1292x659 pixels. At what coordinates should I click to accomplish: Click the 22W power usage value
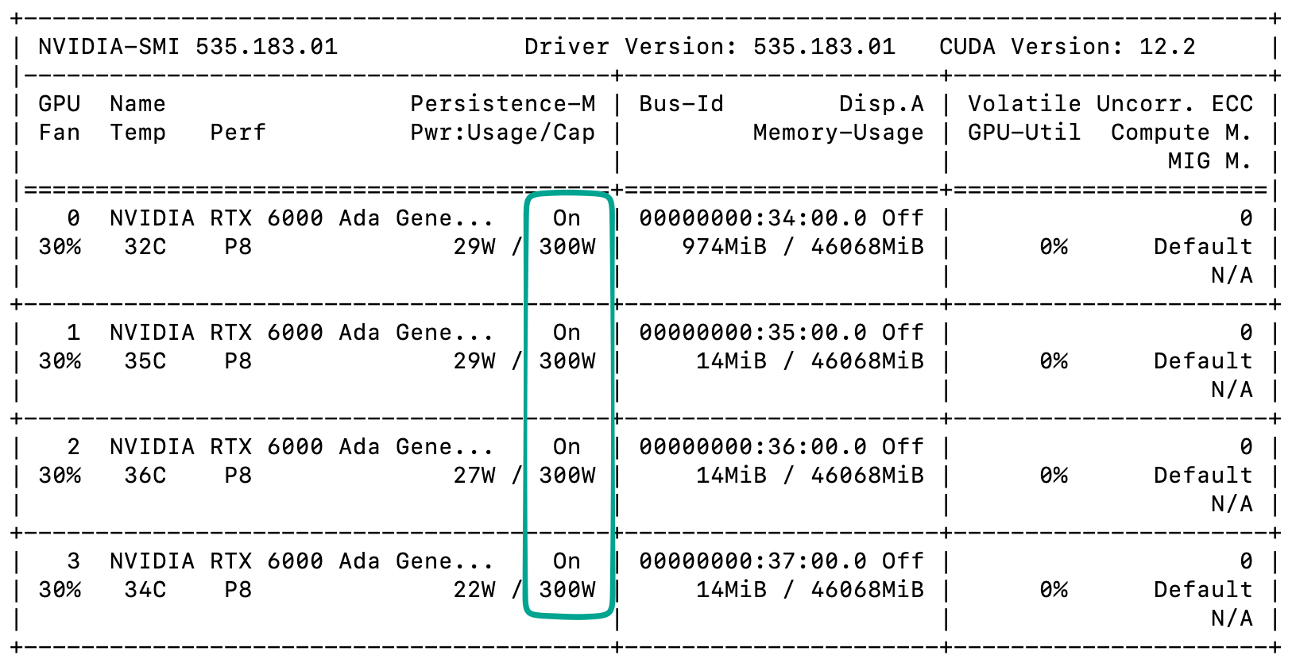(x=474, y=590)
